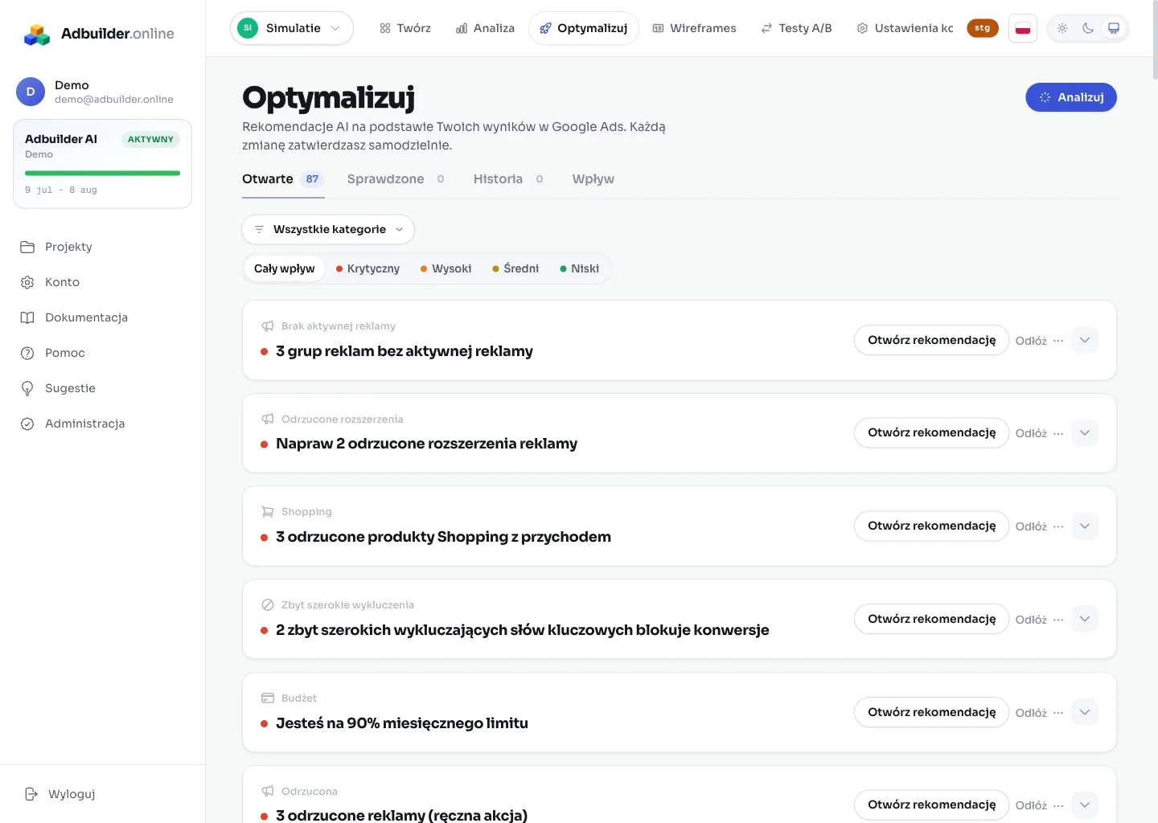Postpone 3 grup reklam with Odłóż
The image size is (1158, 823).
pos(1031,341)
